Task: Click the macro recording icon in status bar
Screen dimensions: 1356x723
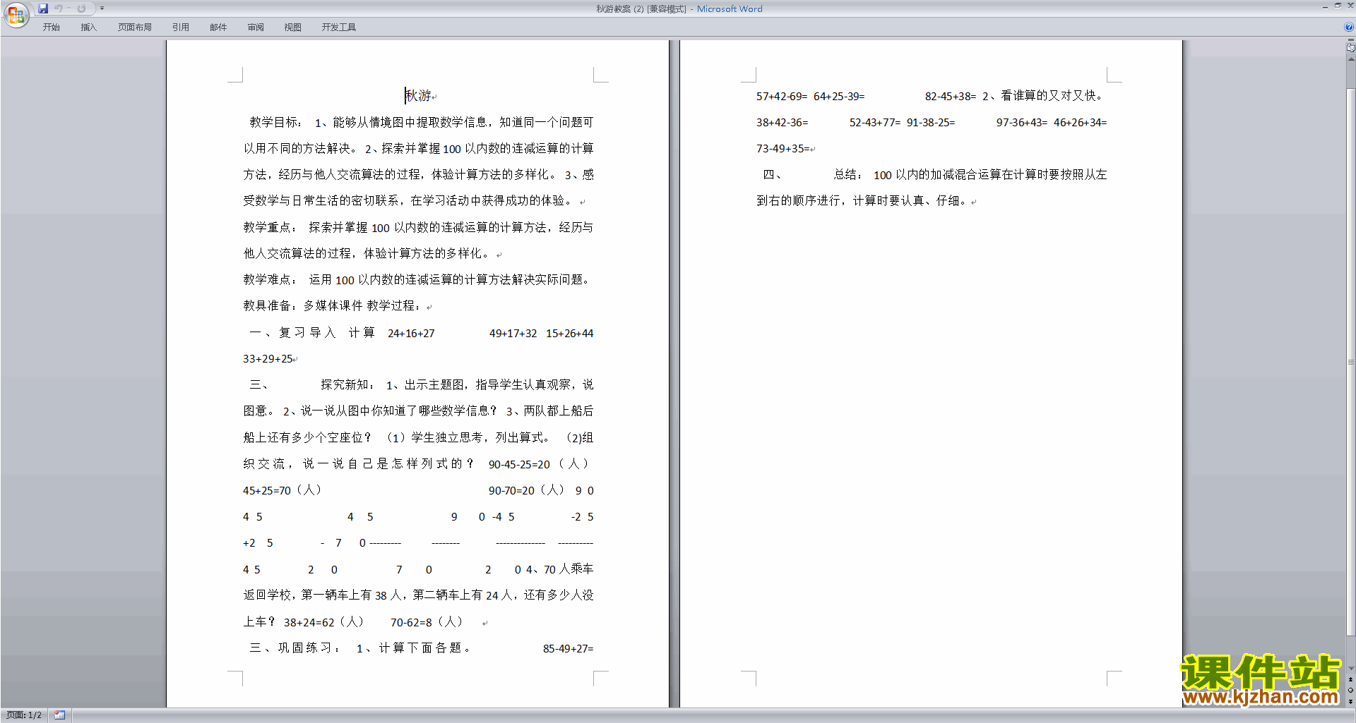Action: (60, 715)
